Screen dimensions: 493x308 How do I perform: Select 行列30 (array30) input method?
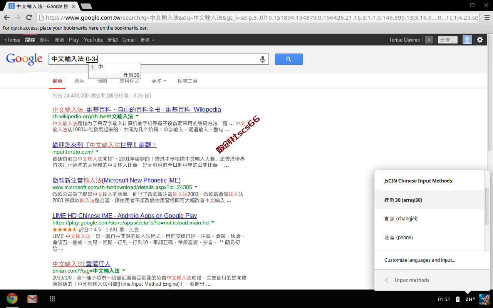point(429,200)
